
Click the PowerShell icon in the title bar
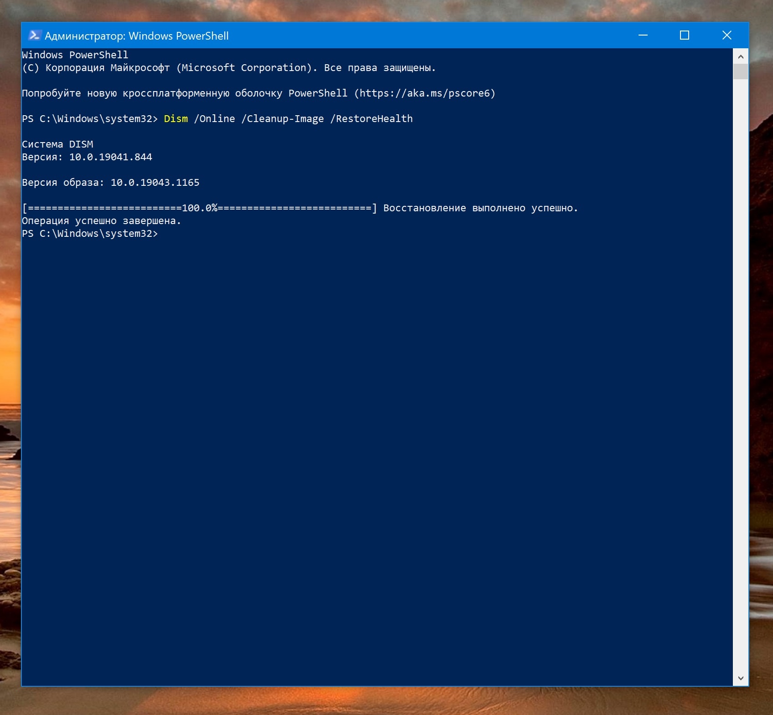pyautogui.click(x=35, y=36)
